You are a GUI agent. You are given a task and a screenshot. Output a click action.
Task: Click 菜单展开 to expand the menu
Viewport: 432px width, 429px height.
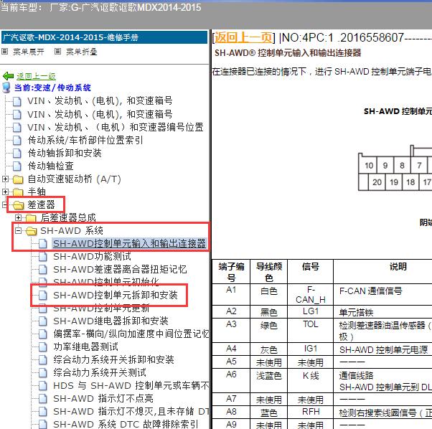29,52
